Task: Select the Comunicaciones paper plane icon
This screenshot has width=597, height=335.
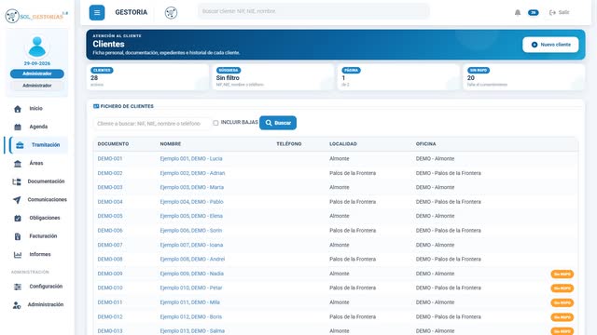Action: click(17, 200)
